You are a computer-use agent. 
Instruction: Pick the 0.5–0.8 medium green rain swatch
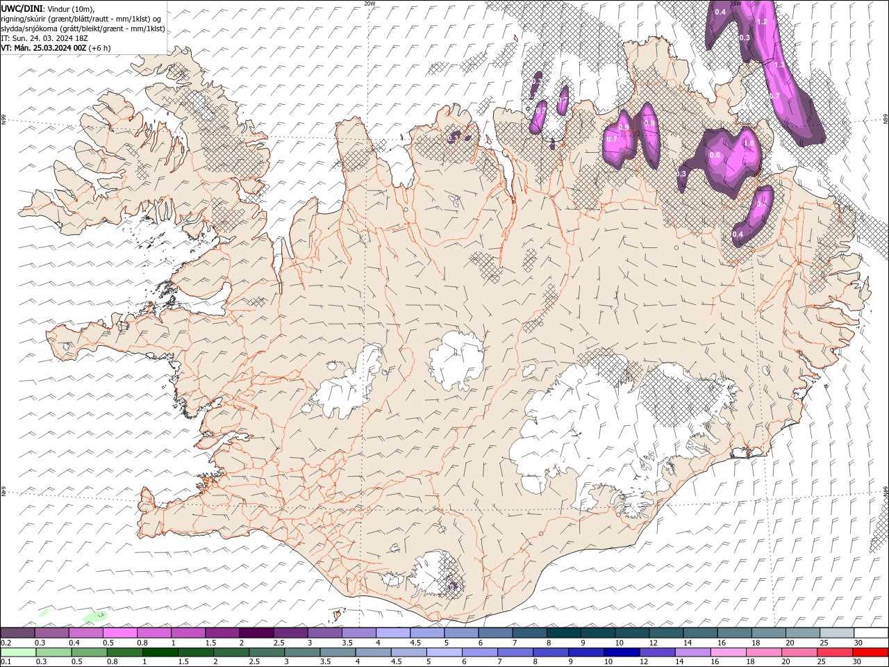pyautogui.click(x=89, y=652)
